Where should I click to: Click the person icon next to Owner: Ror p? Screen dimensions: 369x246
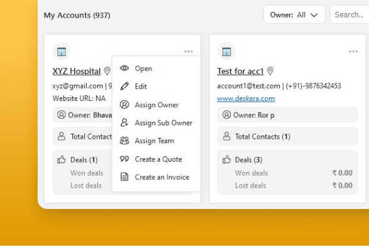pyautogui.click(x=227, y=115)
